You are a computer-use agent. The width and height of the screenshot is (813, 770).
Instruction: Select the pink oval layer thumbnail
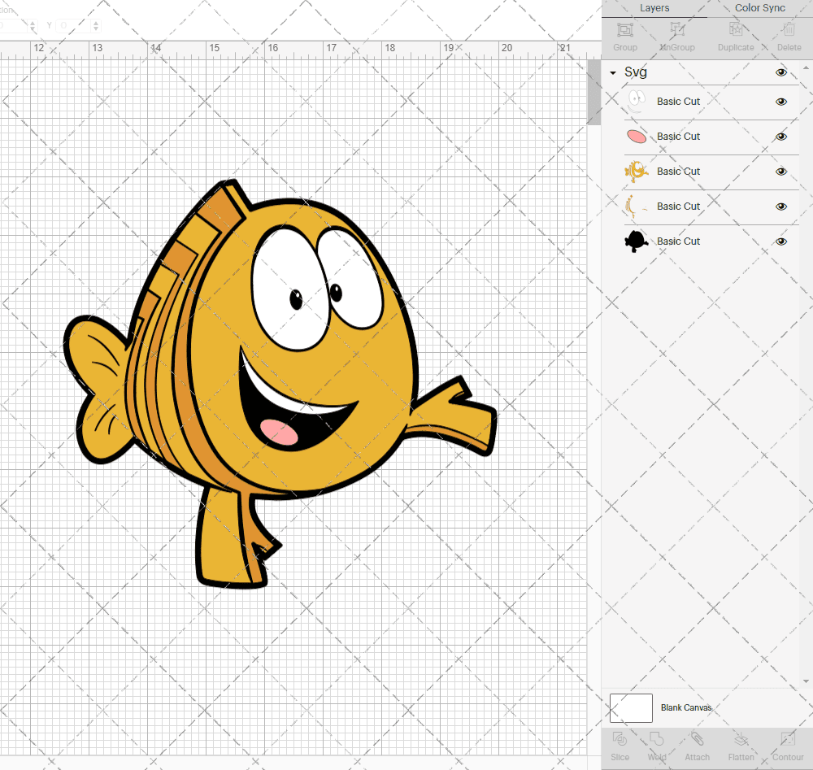pos(637,137)
